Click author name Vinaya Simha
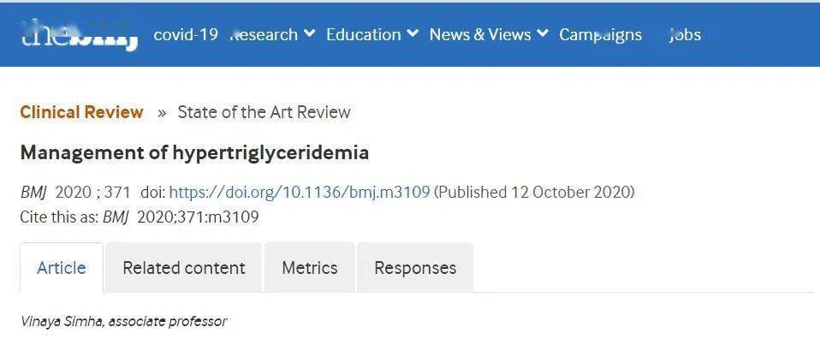Image resolution: width=820 pixels, height=345 pixels. (x=58, y=322)
